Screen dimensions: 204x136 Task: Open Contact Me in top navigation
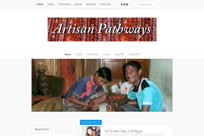tap(105, 4)
